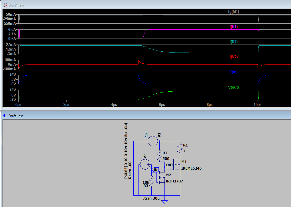Click resistor R1 symbol
The image size is (291, 207).
click(180, 148)
